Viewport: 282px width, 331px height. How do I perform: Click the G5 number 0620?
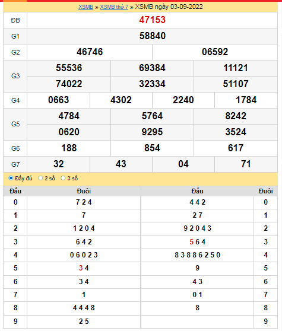coord(69,132)
